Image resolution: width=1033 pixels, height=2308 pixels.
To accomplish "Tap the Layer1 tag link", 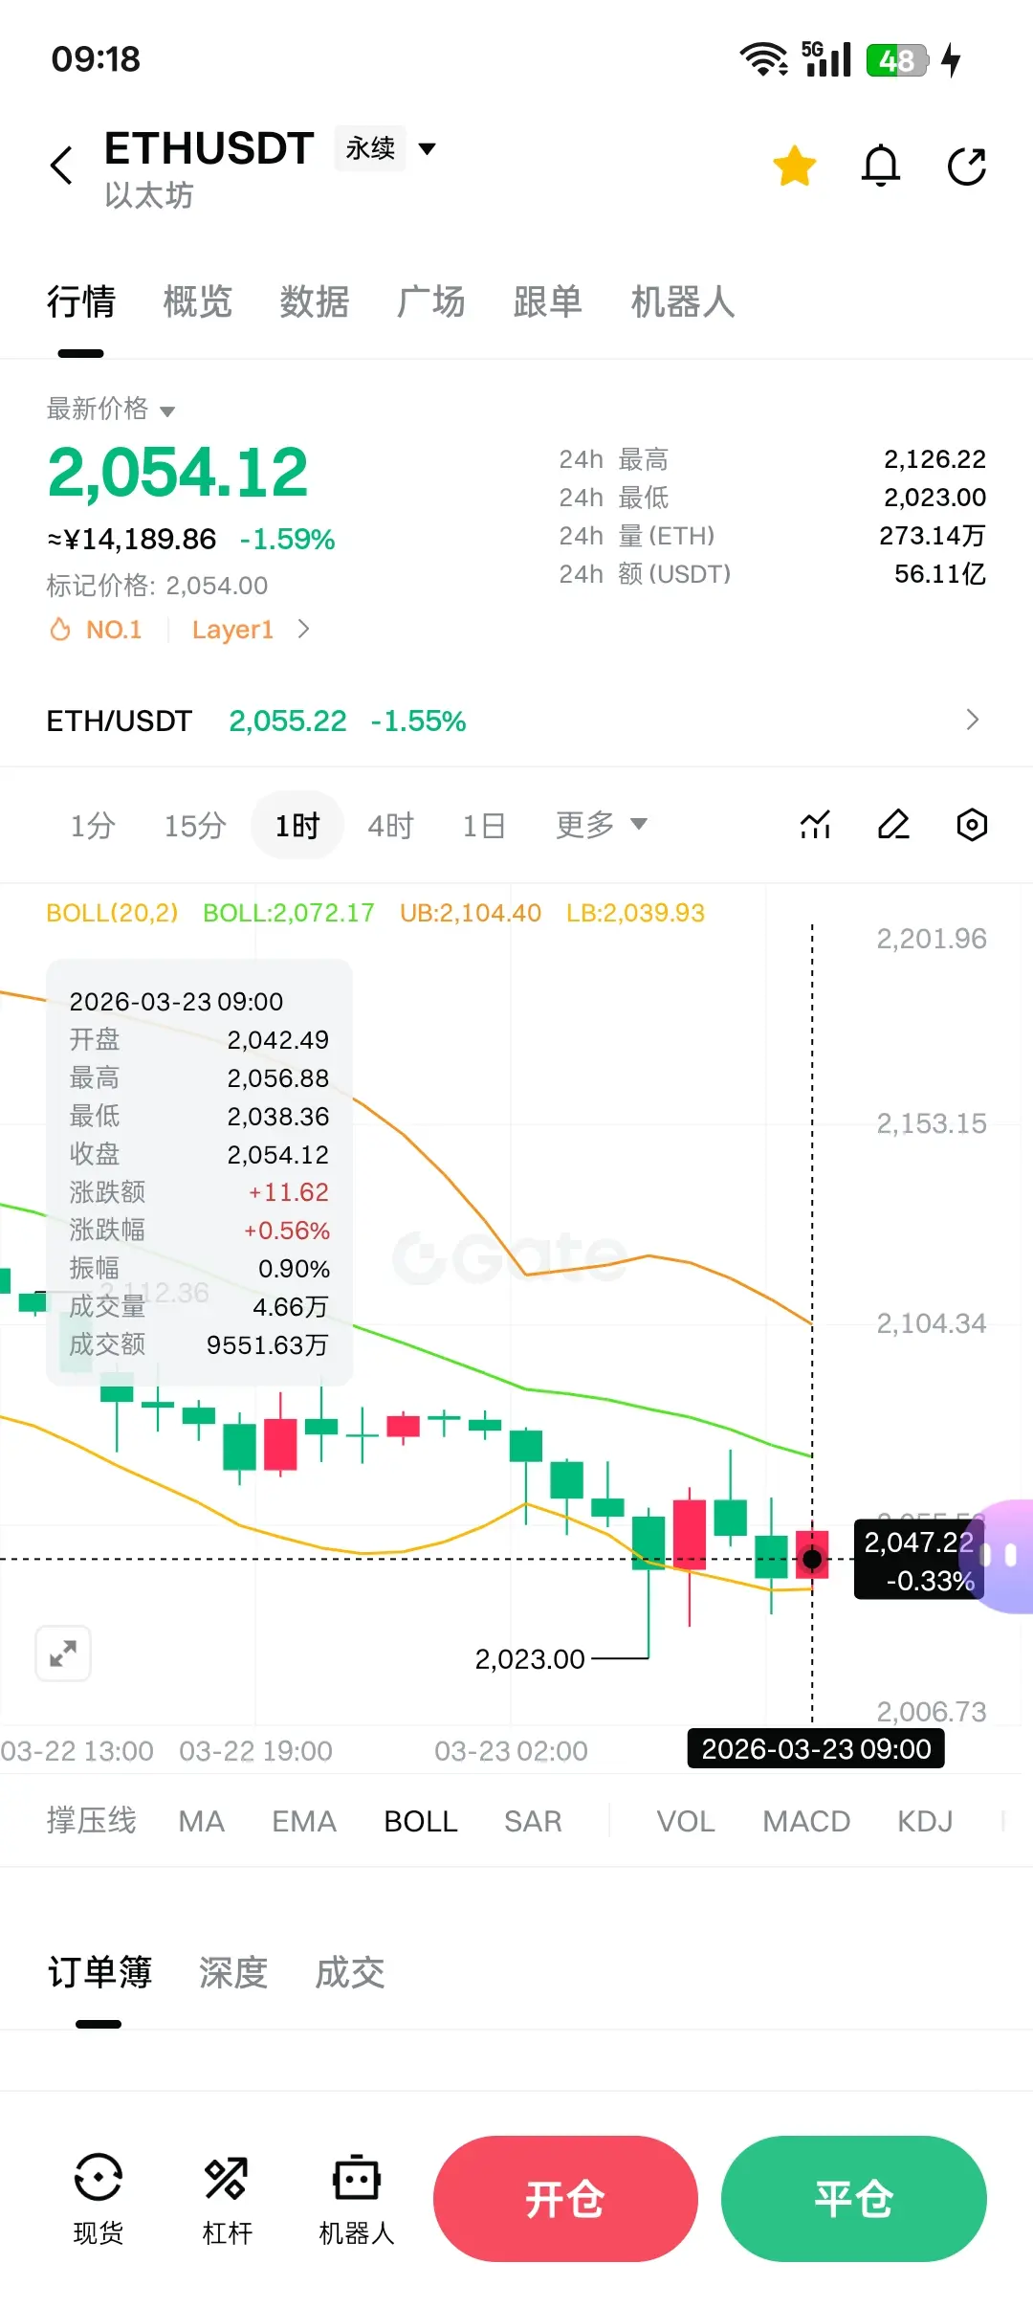I will click(x=232, y=629).
